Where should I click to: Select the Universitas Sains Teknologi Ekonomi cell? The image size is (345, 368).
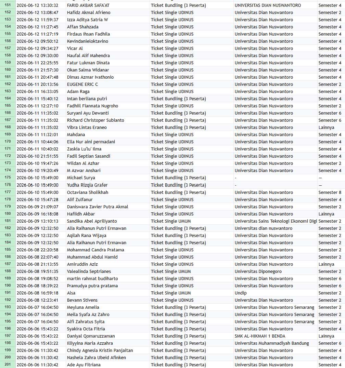click(x=276, y=221)
